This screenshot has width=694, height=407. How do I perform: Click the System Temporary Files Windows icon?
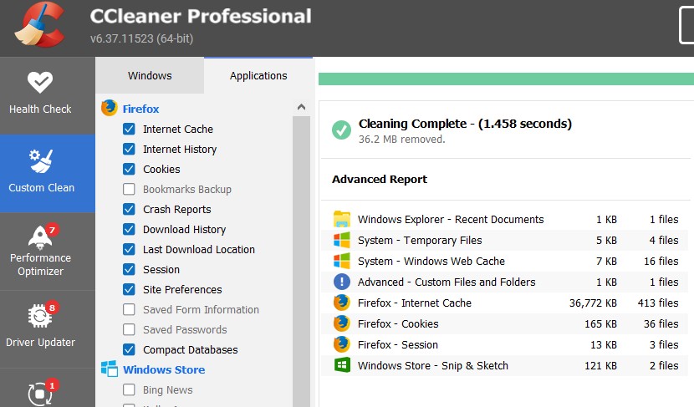pyautogui.click(x=342, y=240)
